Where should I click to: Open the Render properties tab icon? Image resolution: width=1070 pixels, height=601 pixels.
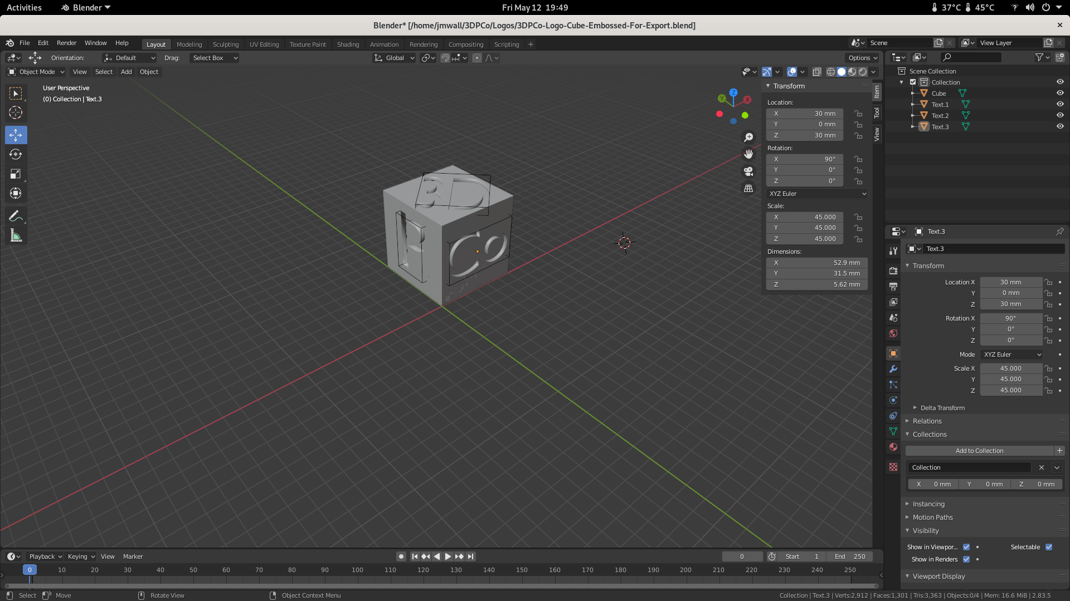(893, 270)
